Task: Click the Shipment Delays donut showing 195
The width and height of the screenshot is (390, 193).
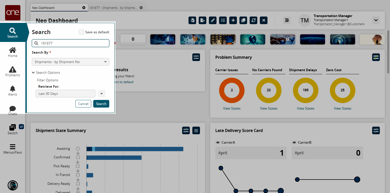Action: (306, 90)
